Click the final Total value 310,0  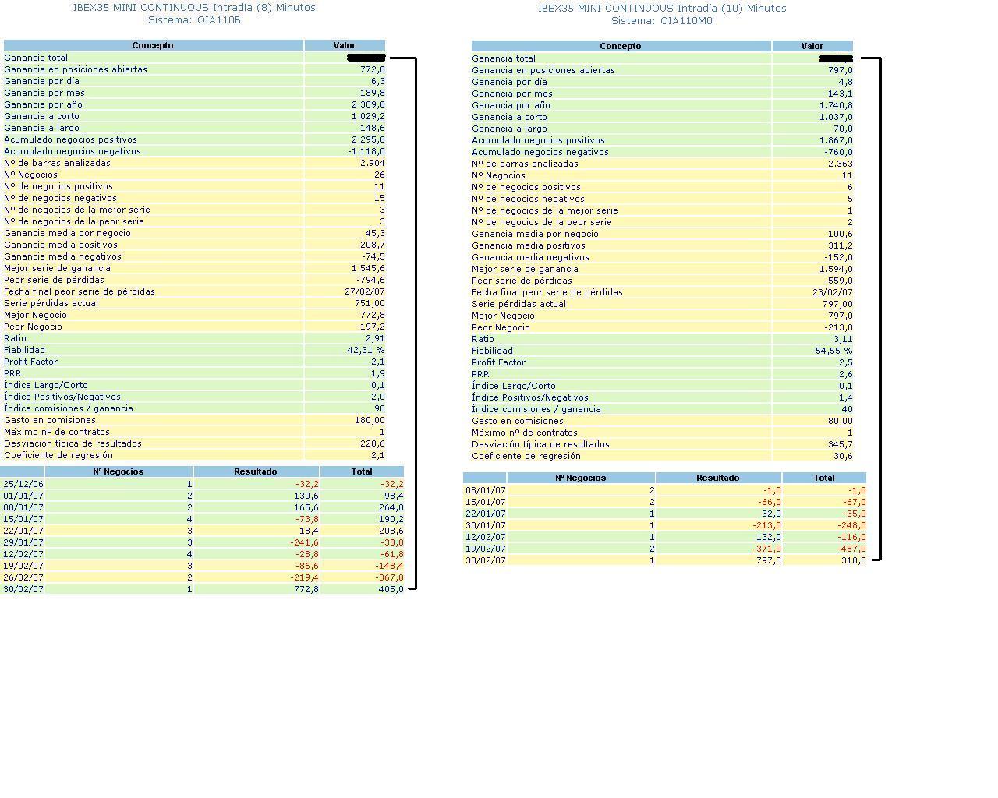coord(854,560)
